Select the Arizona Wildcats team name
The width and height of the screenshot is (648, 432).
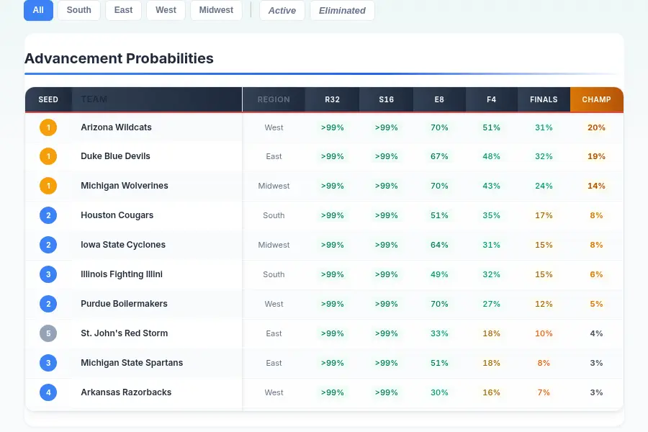coord(116,127)
